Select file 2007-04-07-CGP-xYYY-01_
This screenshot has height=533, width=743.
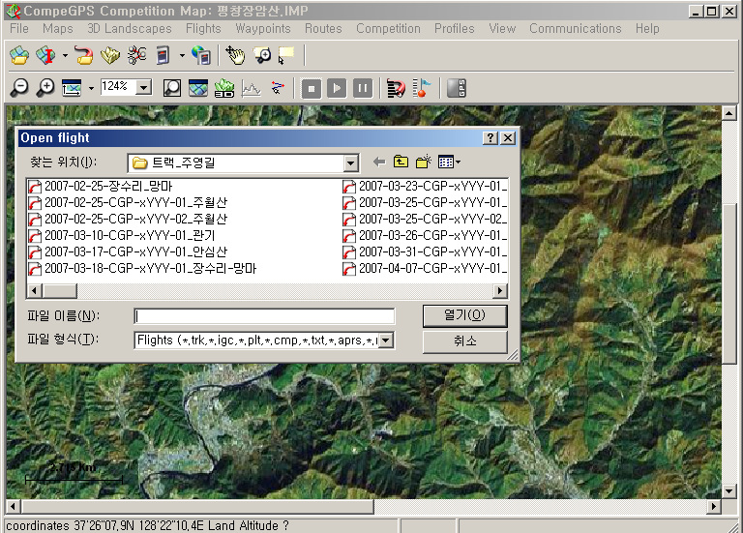pos(425,269)
